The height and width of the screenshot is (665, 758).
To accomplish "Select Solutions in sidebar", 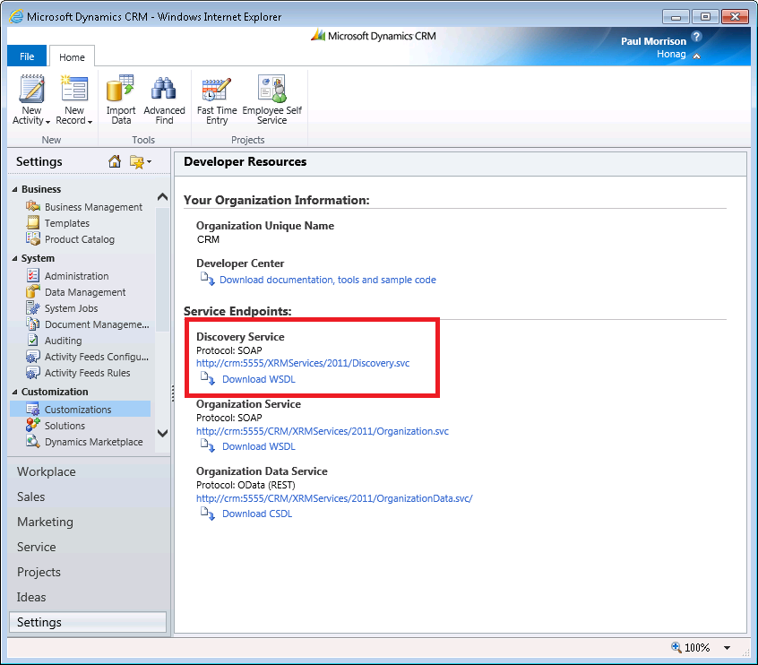I will point(65,426).
